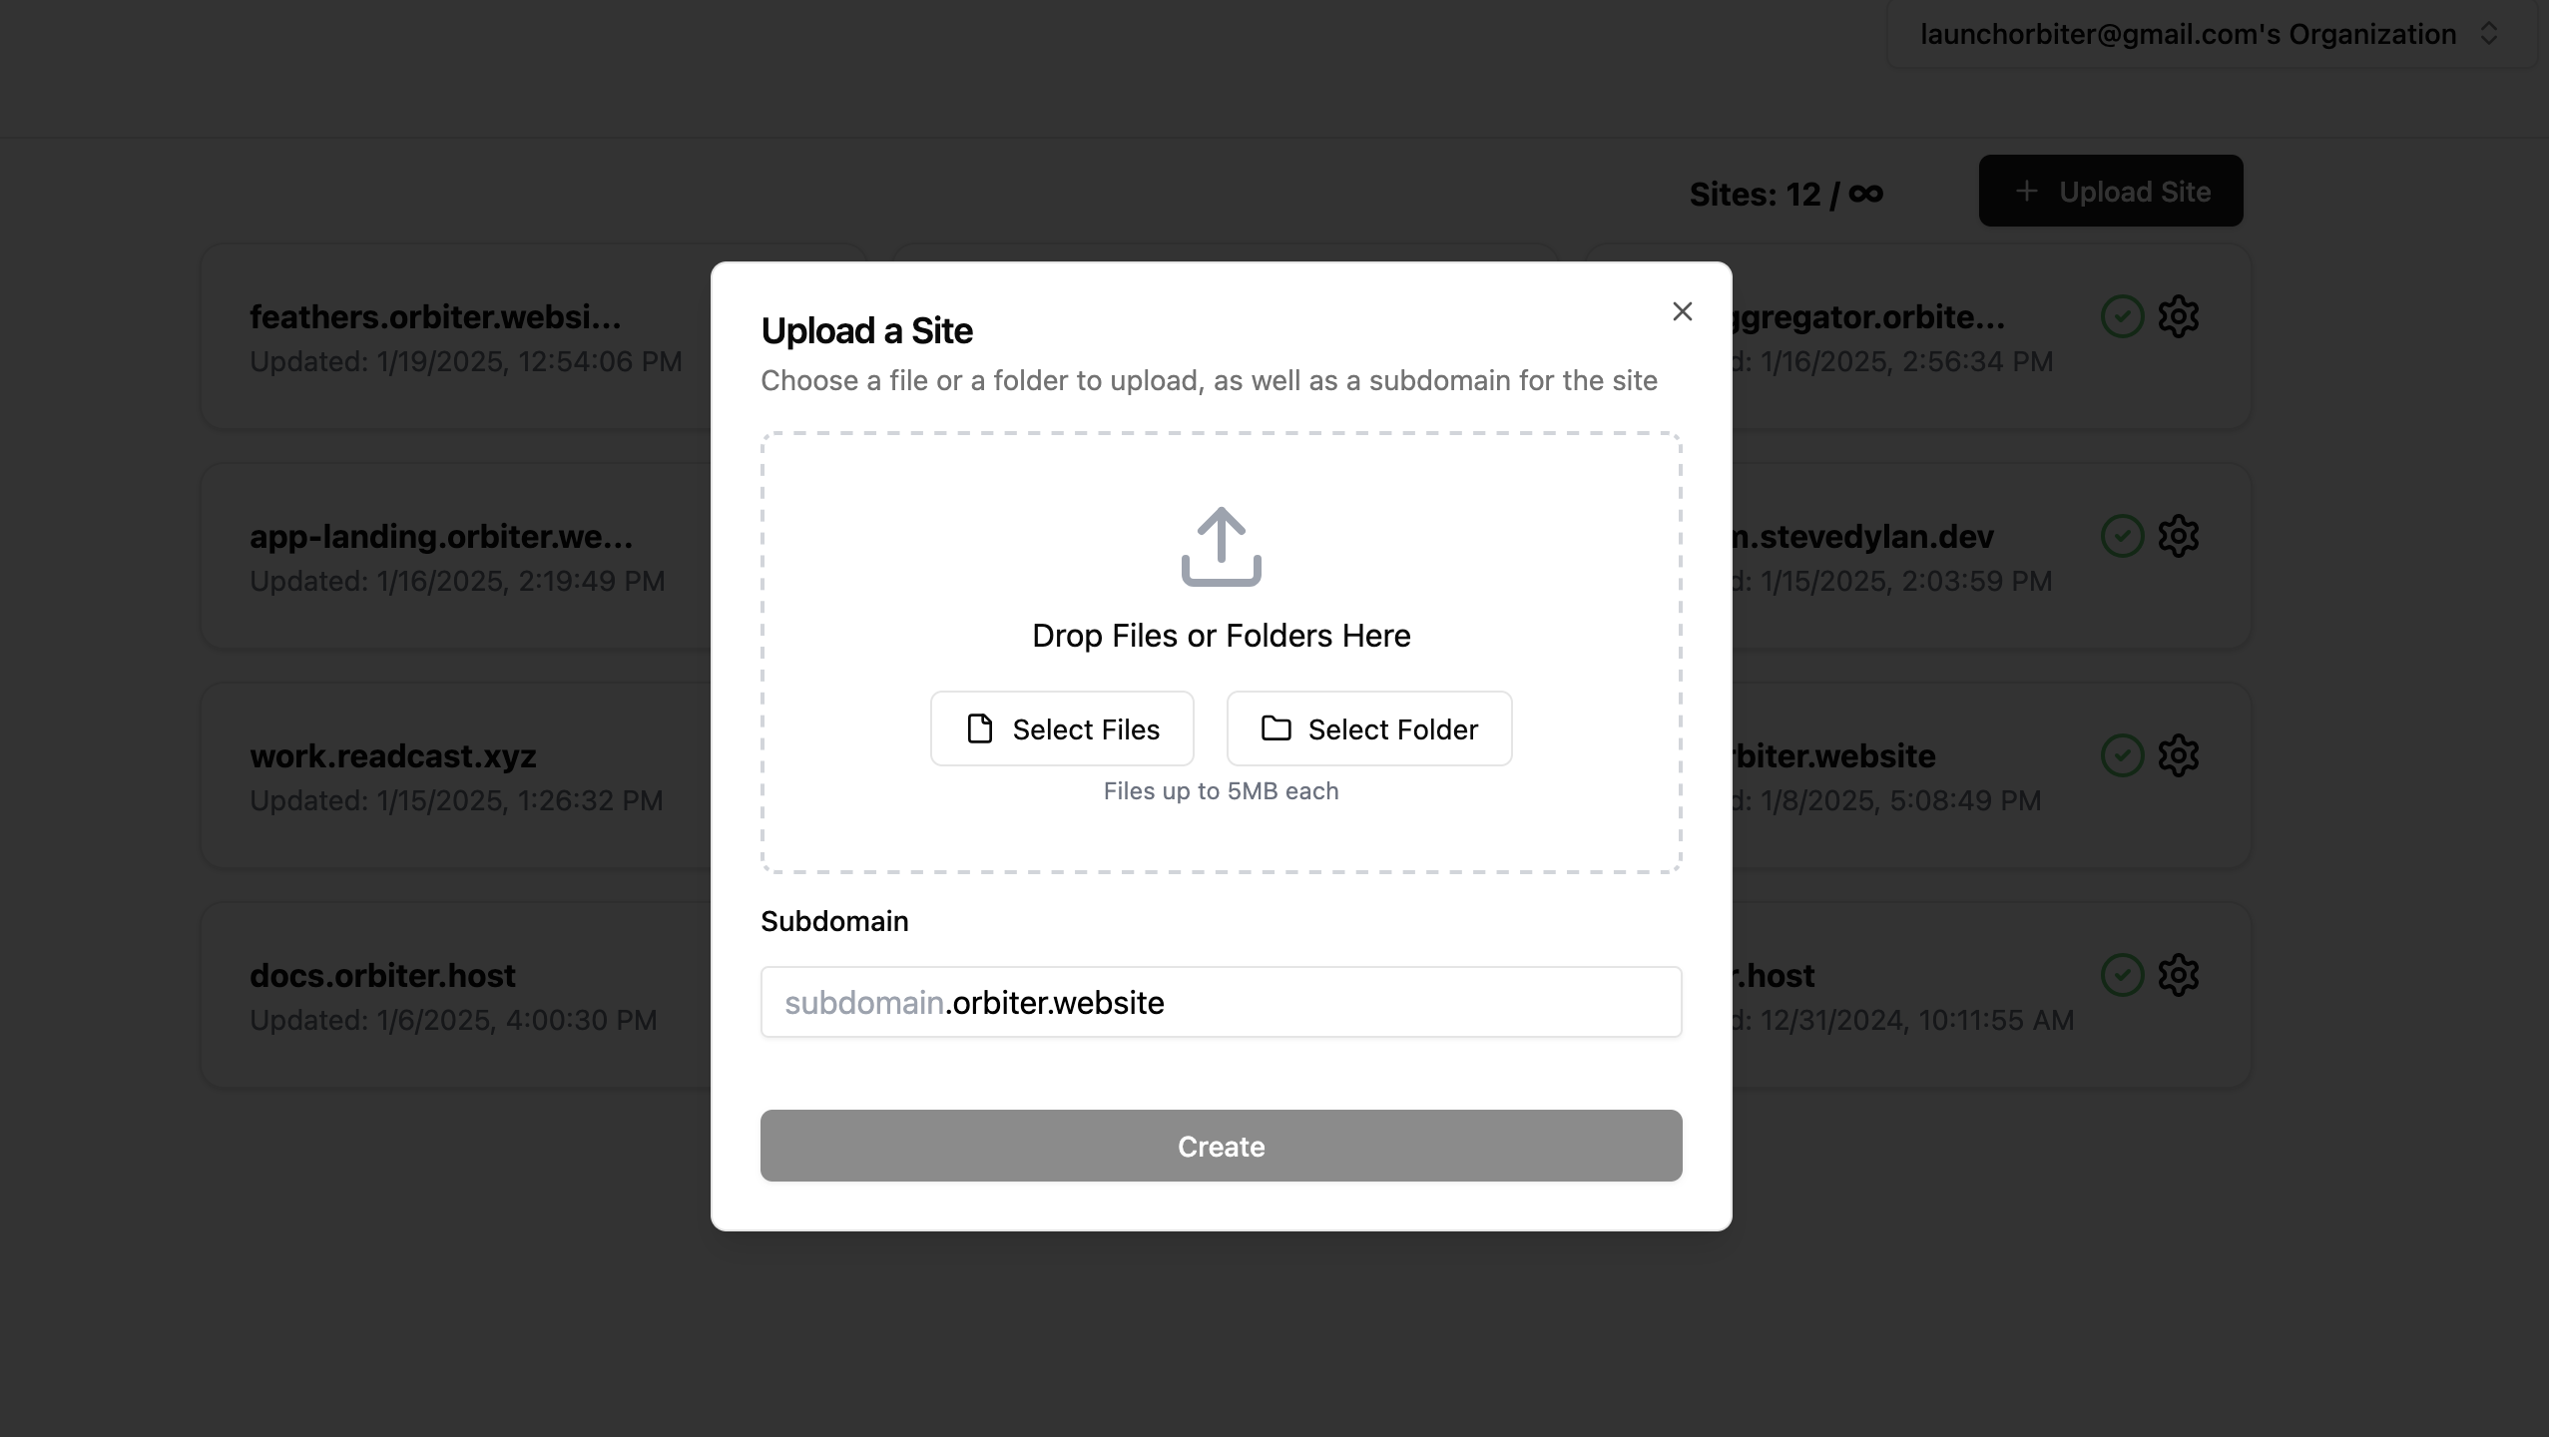Screen dimensions: 2549x1437
Task: Click the Select Files button
Action: pyautogui.click(x=1062, y=728)
